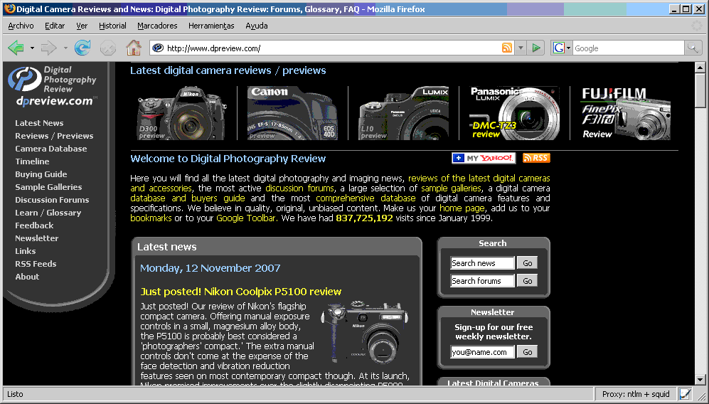Open the Google search engine selector

(x=562, y=48)
